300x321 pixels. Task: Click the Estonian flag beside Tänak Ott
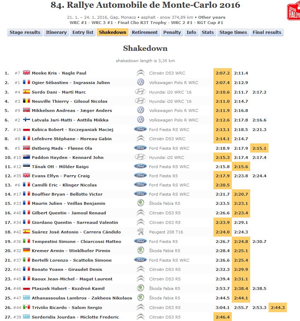(x=27, y=166)
